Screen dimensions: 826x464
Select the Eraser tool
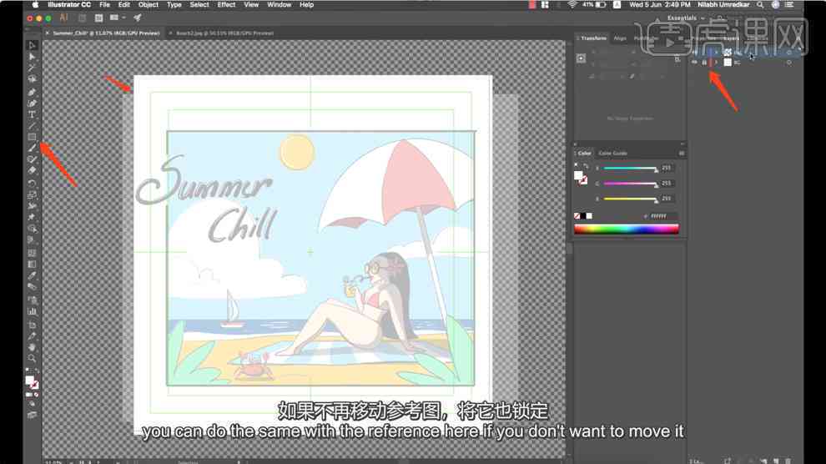(33, 170)
